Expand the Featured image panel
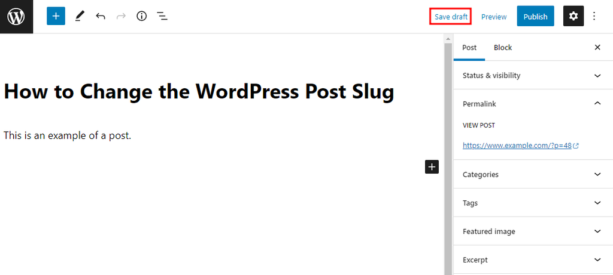 [x=533, y=231]
